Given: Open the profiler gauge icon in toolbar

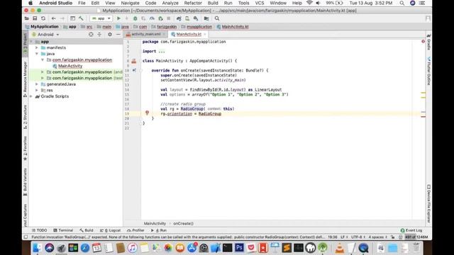Looking at the screenshot, I should tap(152, 18).
